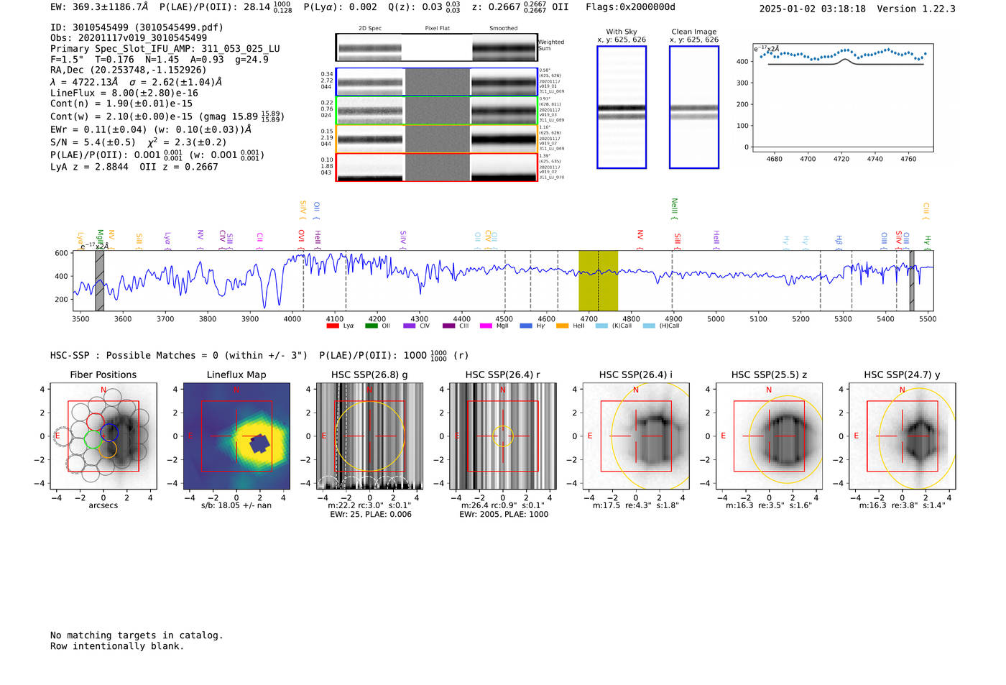The width and height of the screenshot is (1006, 685).
Task: Open the HSC SSP(25.5) z cutout
Action: point(769,436)
